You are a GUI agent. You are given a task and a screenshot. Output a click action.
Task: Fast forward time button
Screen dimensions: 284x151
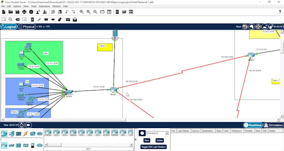pyautogui.click(x=28, y=125)
